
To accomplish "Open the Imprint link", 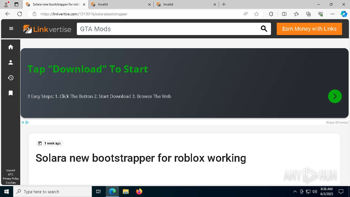I will (11, 170).
